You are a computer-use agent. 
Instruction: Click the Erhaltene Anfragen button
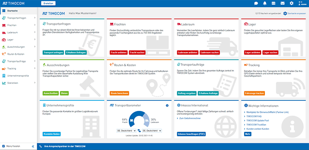76,53
